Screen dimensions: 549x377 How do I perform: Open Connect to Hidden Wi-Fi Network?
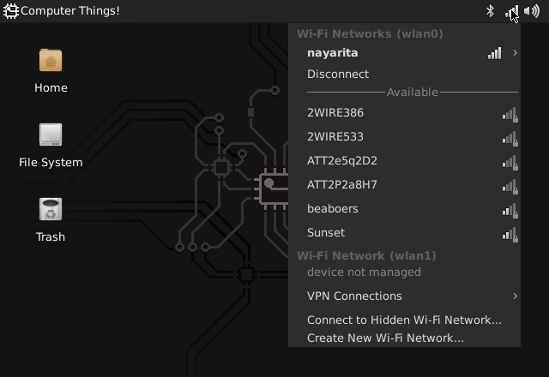(404, 320)
